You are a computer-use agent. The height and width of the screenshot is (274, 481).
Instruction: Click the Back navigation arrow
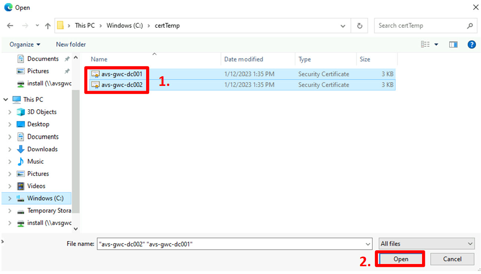(10, 26)
